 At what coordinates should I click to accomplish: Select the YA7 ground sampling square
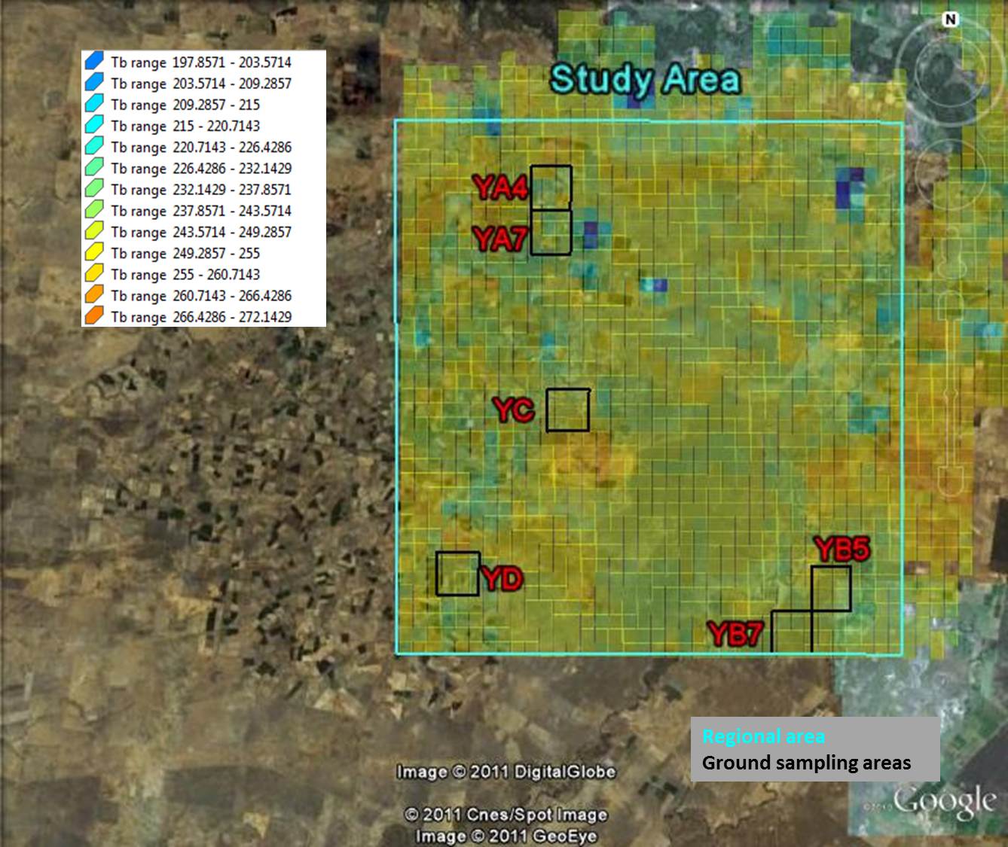(551, 233)
